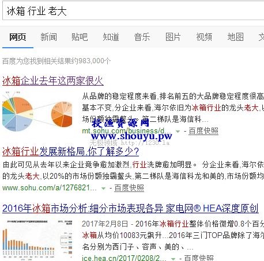Expand dropdown arrow next to ice.hea.cn URL

173,259
